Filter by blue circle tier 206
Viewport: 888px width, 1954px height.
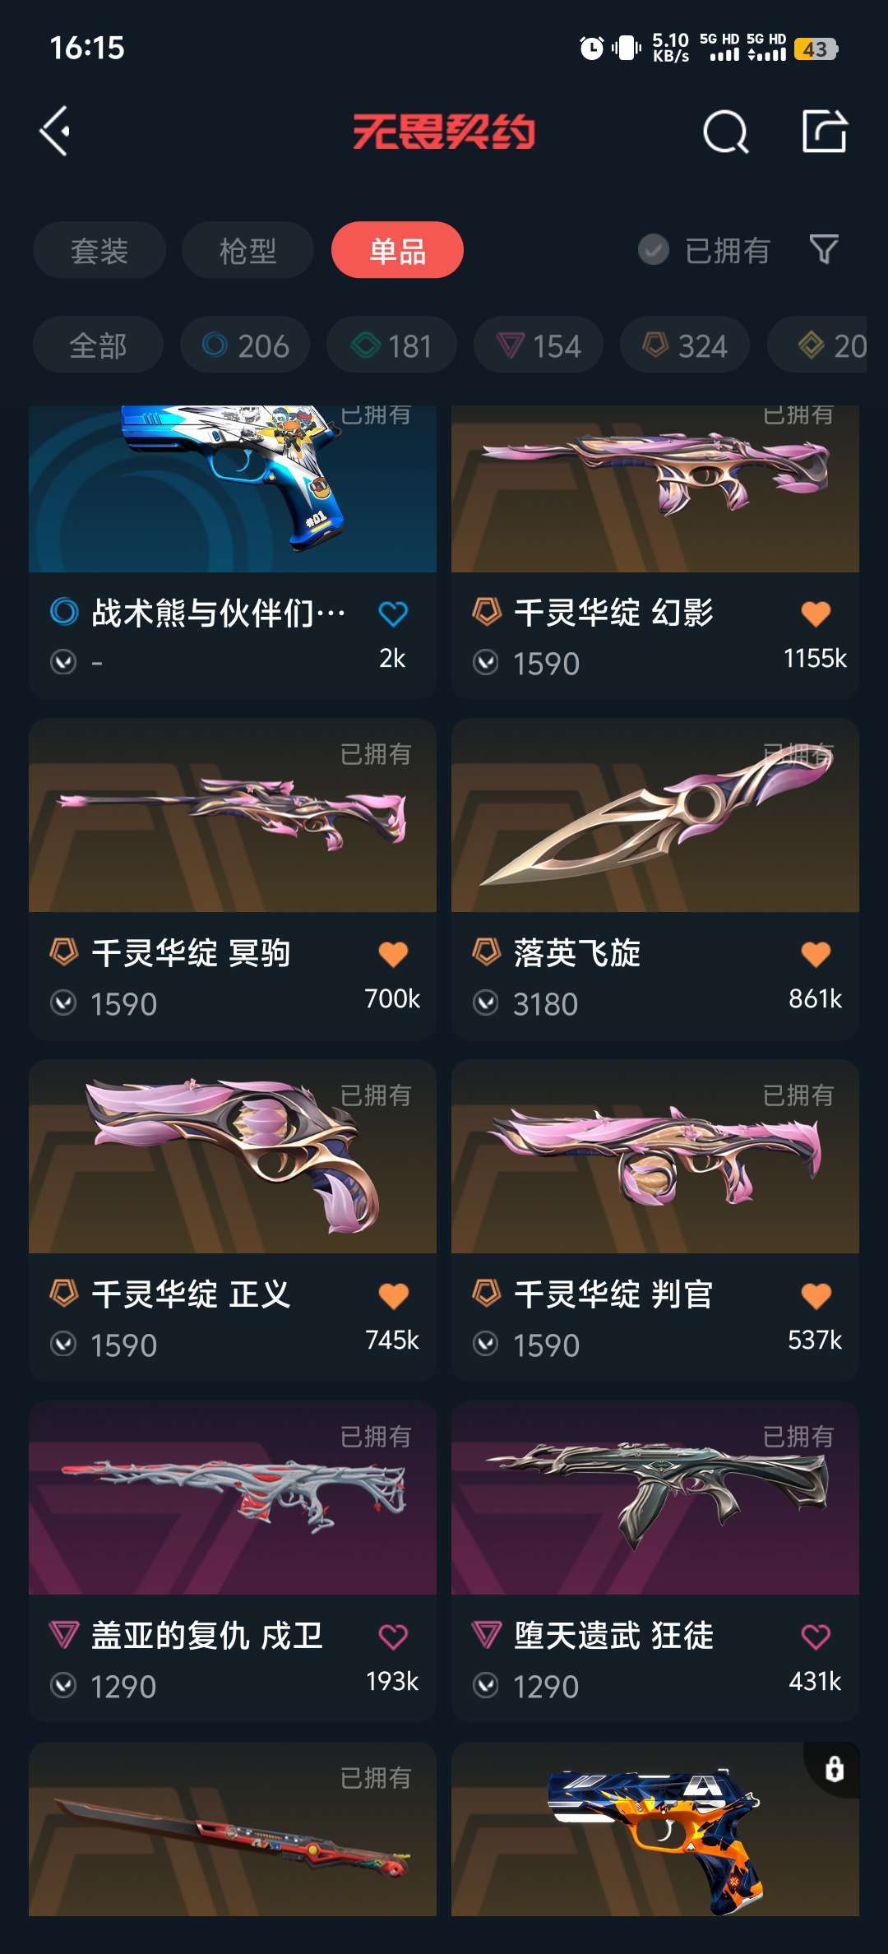(x=245, y=345)
